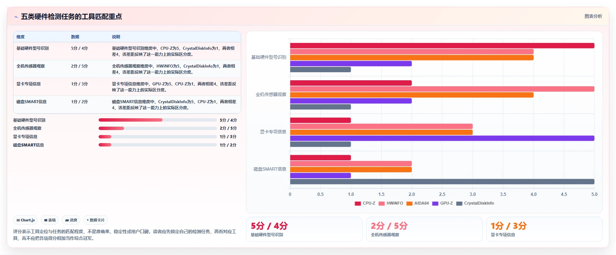This screenshot has width=616, height=255.
Task: Click the 全机传感器观察 y-axis label on chart
Action: 271,95
